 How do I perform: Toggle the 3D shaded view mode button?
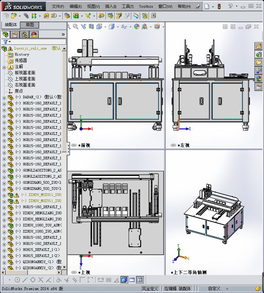coord(124,280)
